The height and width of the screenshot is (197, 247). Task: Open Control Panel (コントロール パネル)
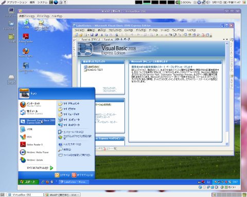click(x=70, y=132)
